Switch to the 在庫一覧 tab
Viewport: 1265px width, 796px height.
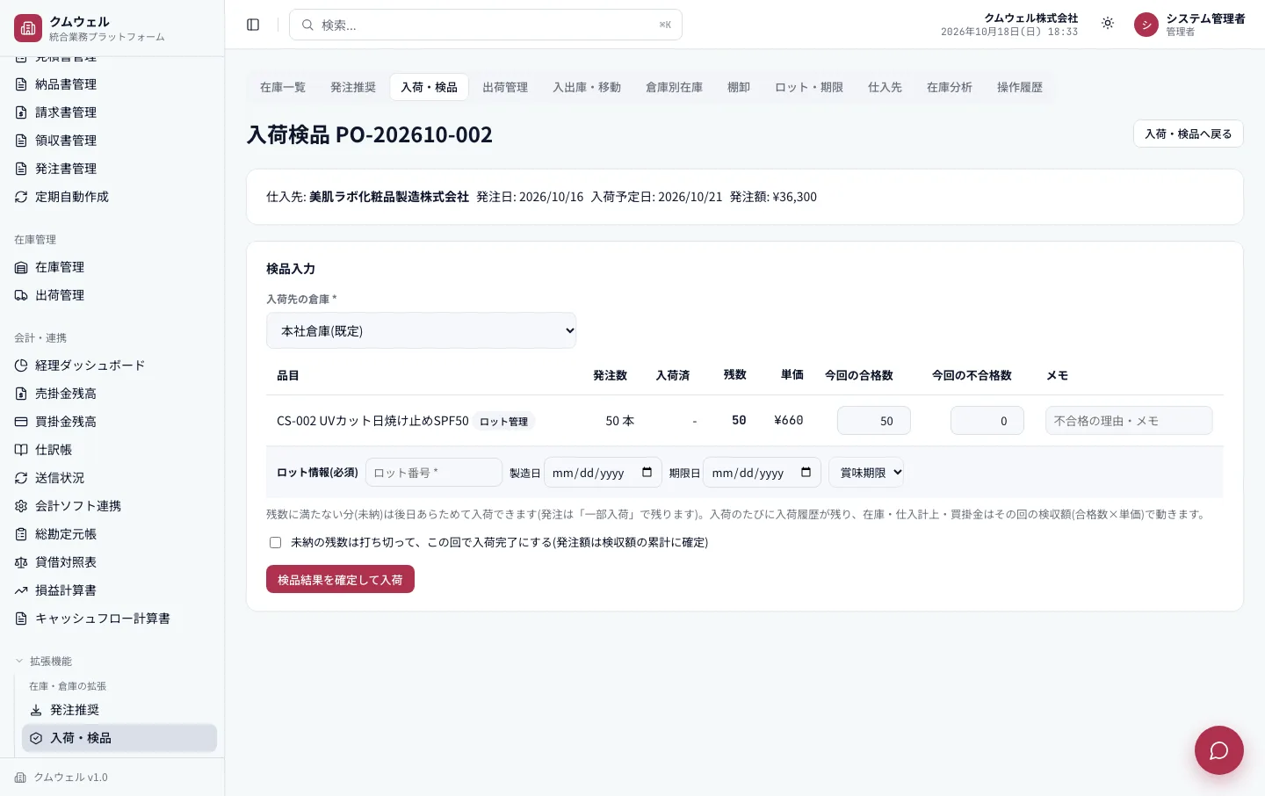pyautogui.click(x=283, y=87)
